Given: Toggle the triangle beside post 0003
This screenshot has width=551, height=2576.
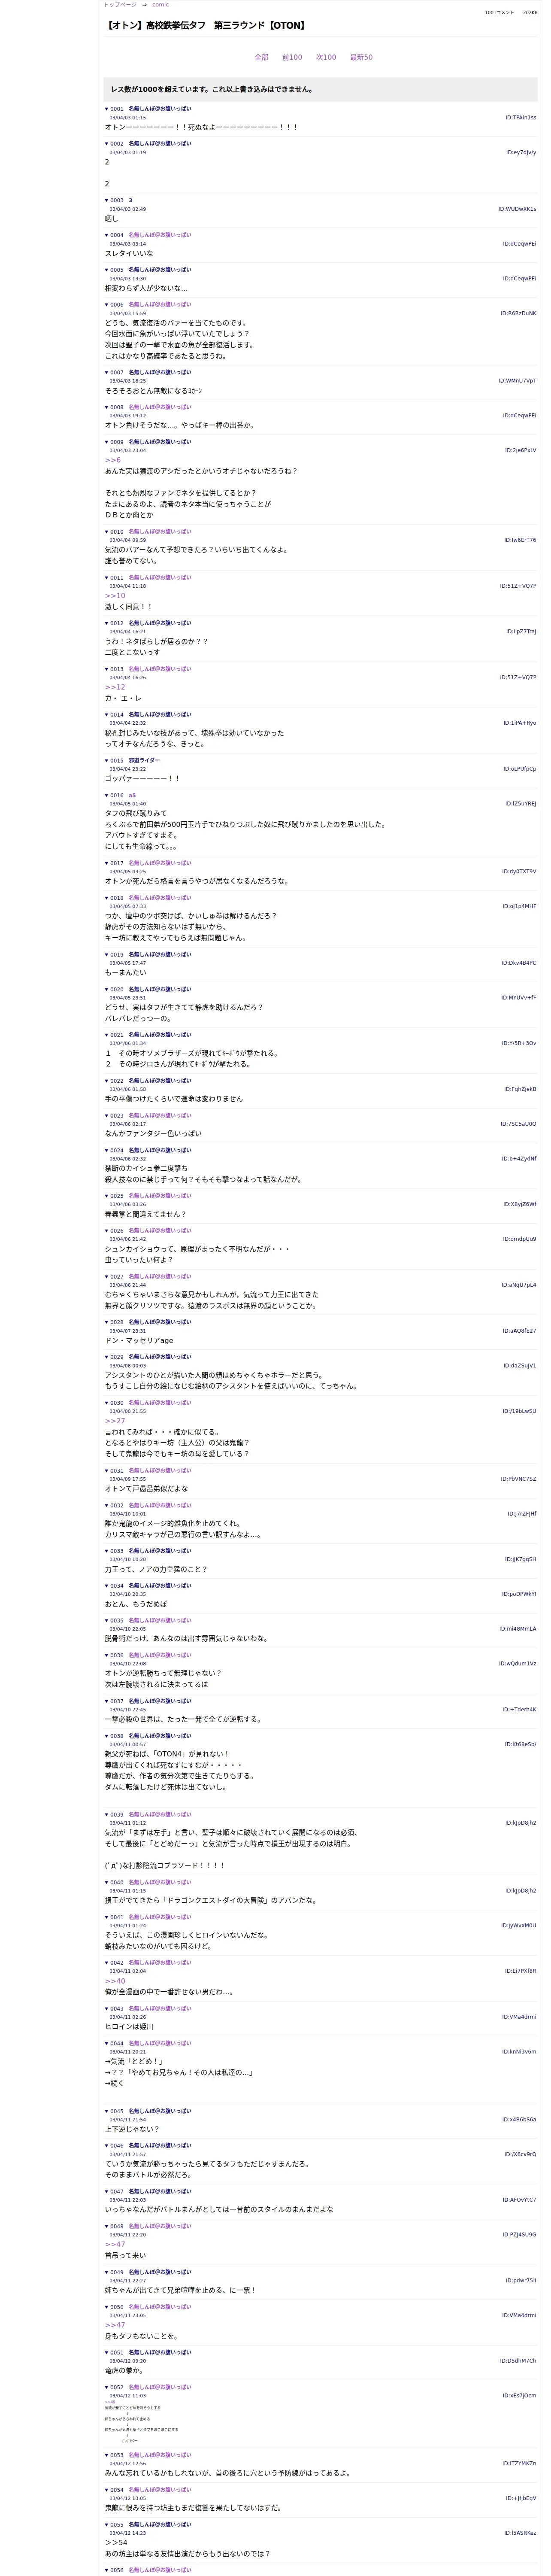Looking at the screenshot, I should tap(107, 201).
